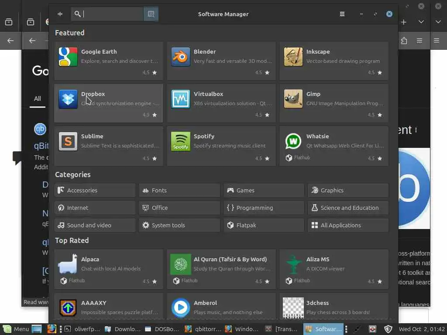The width and height of the screenshot is (447, 335).
Task: Expand the browser tab list chevron
Action: (x=421, y=22)
